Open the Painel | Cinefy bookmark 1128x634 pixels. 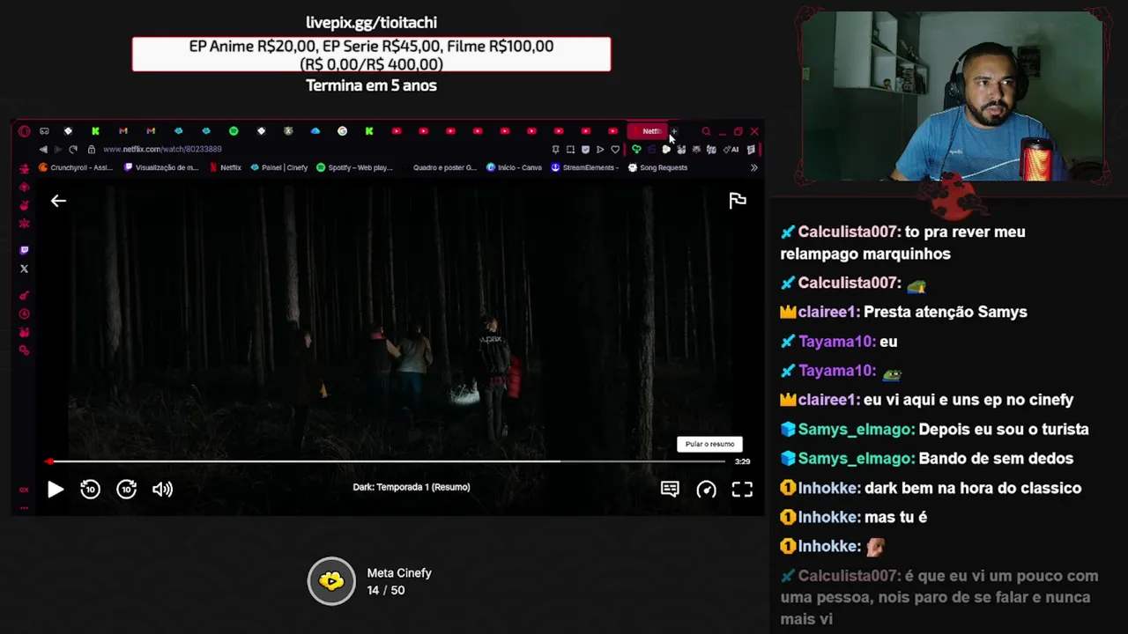279,167
